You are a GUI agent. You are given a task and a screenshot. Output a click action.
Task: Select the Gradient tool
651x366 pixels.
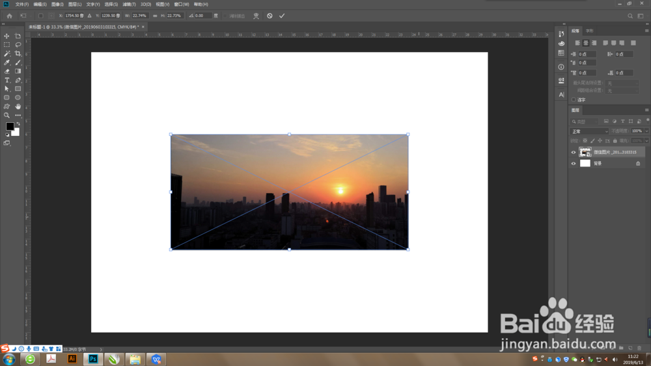[x=18, y=72]
